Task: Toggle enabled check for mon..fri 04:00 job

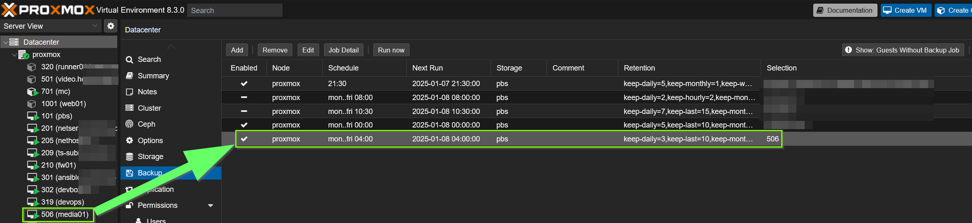Action: click(x=244, y=139)
